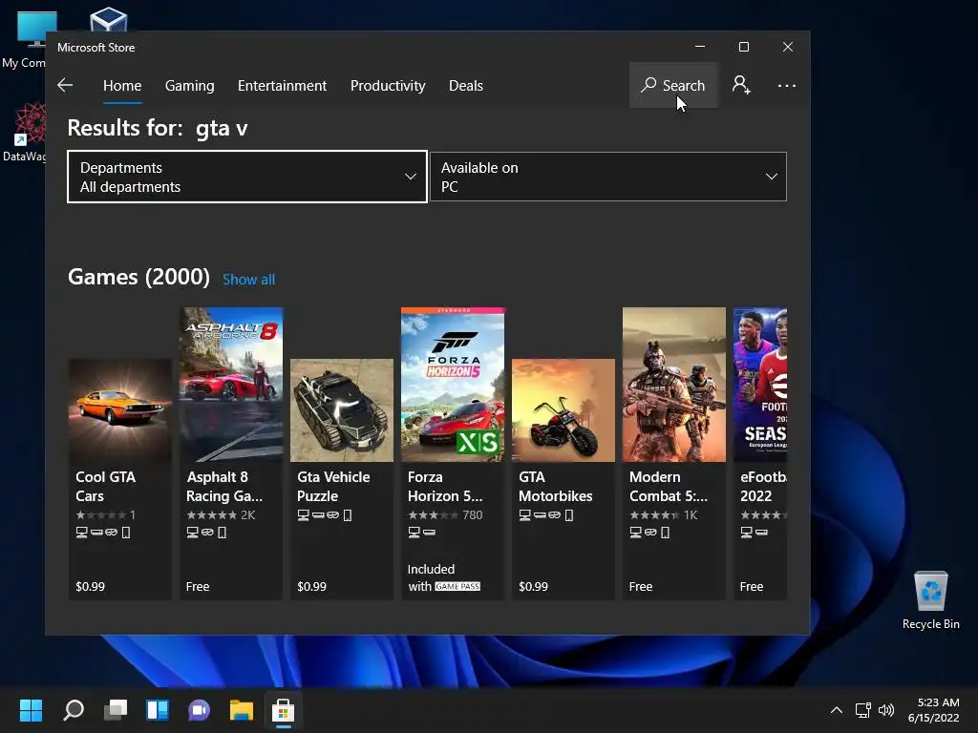Expand the Available on PC dropdown
This screenshot has height=733, width=978.
coord(608,177)
